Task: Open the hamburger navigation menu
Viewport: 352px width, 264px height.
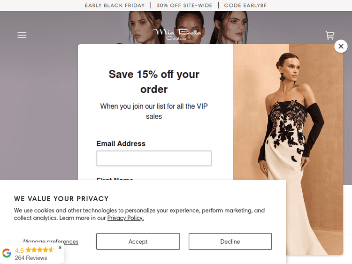Action: tap(22, 35)
